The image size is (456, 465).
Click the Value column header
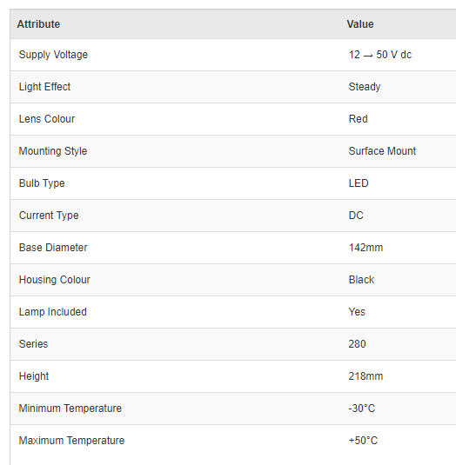click(x=360, y=24)
